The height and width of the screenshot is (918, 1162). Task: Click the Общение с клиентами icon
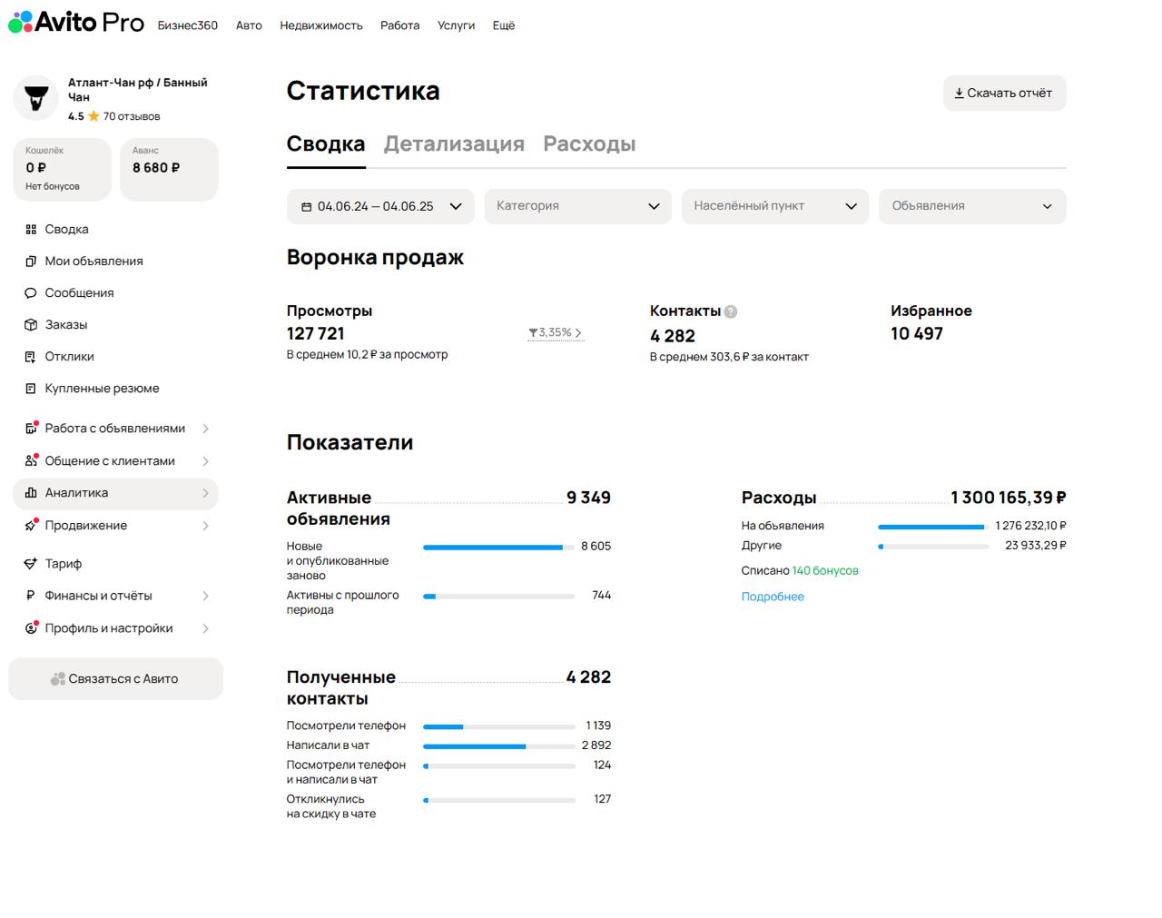tap(31, 460)
